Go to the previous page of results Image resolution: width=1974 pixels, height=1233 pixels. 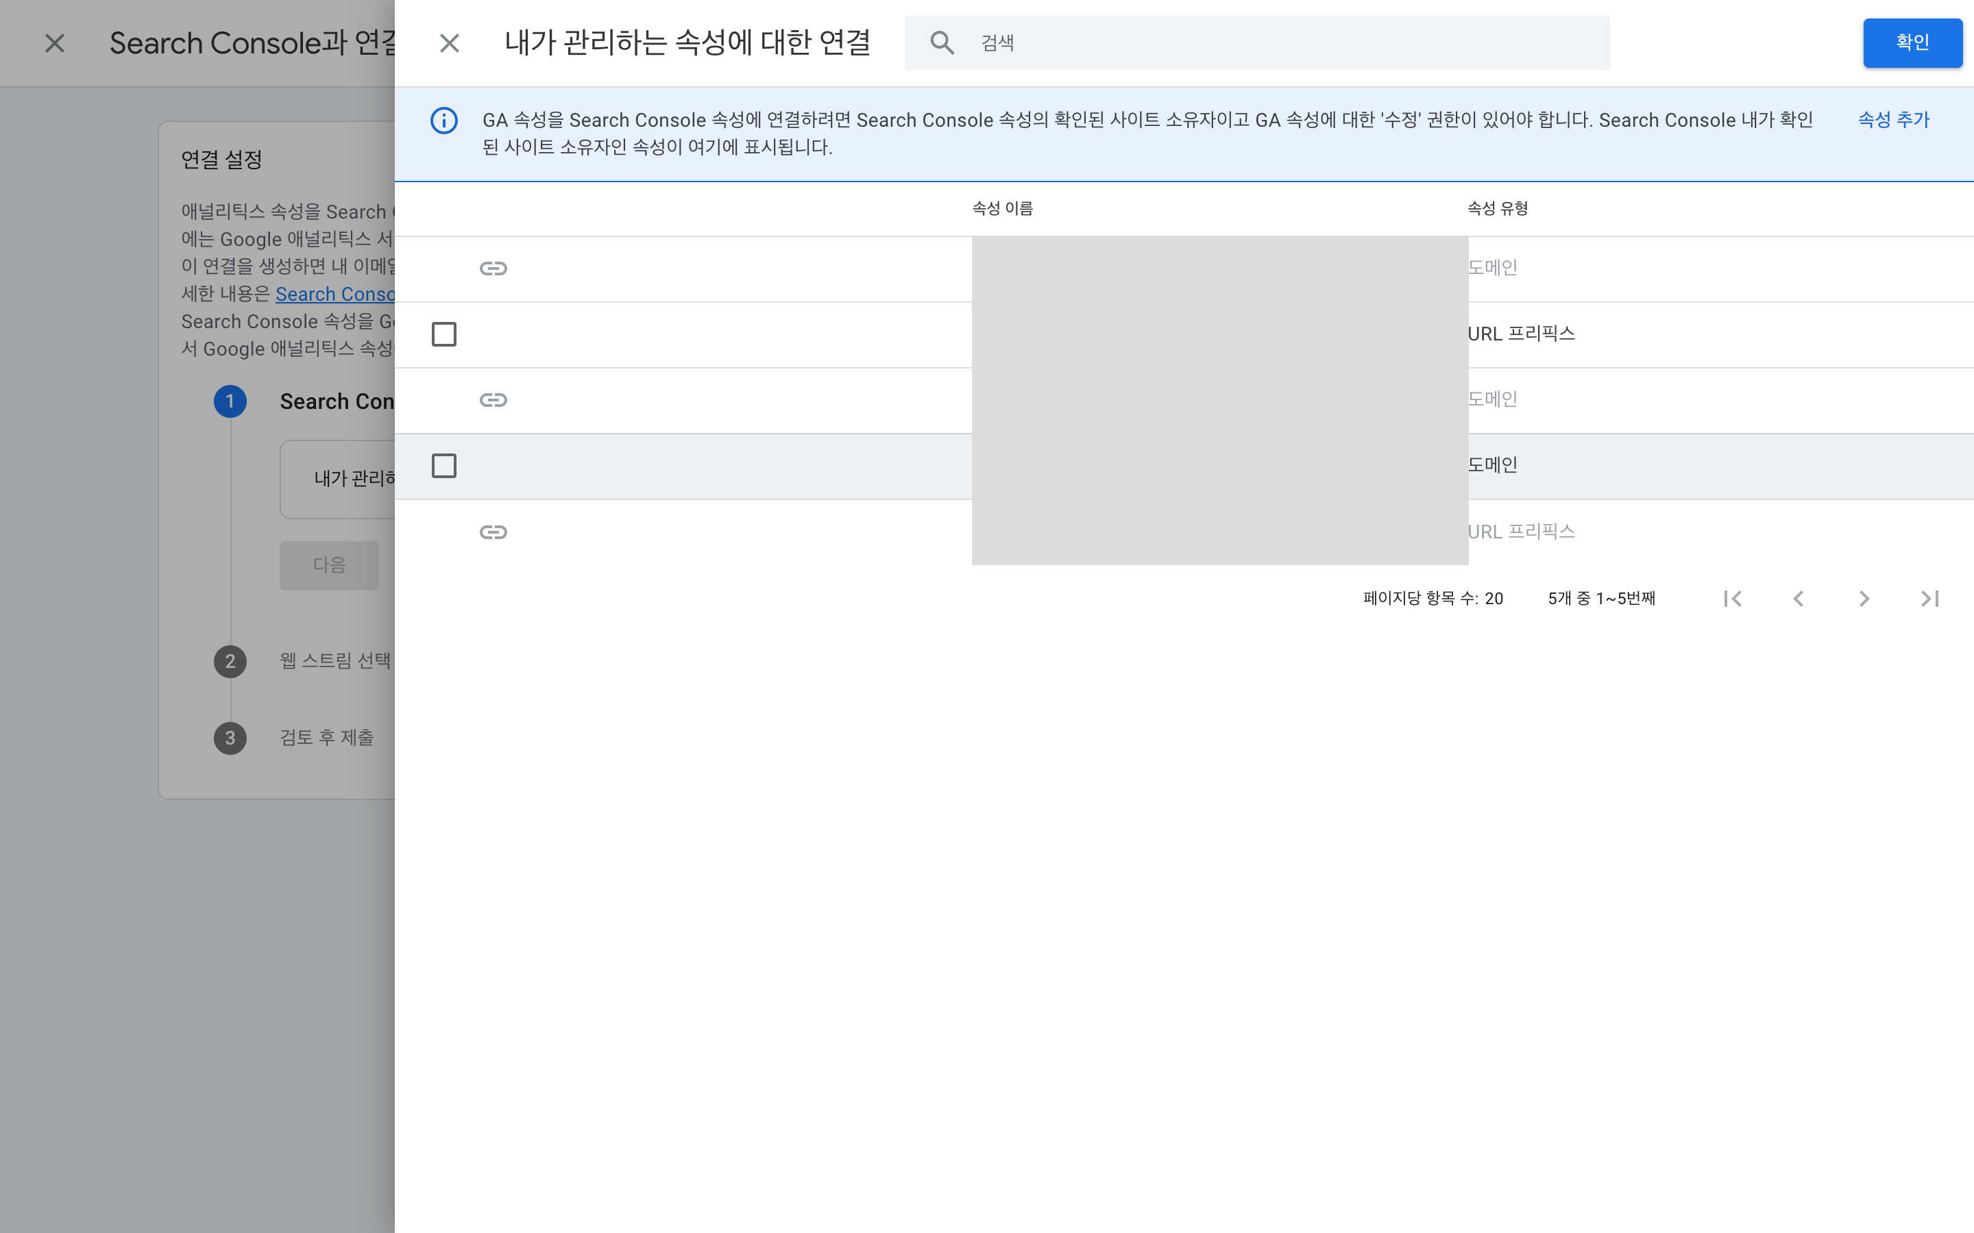pyautogui.click(x=1798, y=599)
